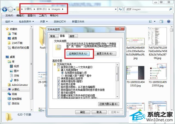
Task: Click the refresh button next to address bar
Action: (120, 9)
